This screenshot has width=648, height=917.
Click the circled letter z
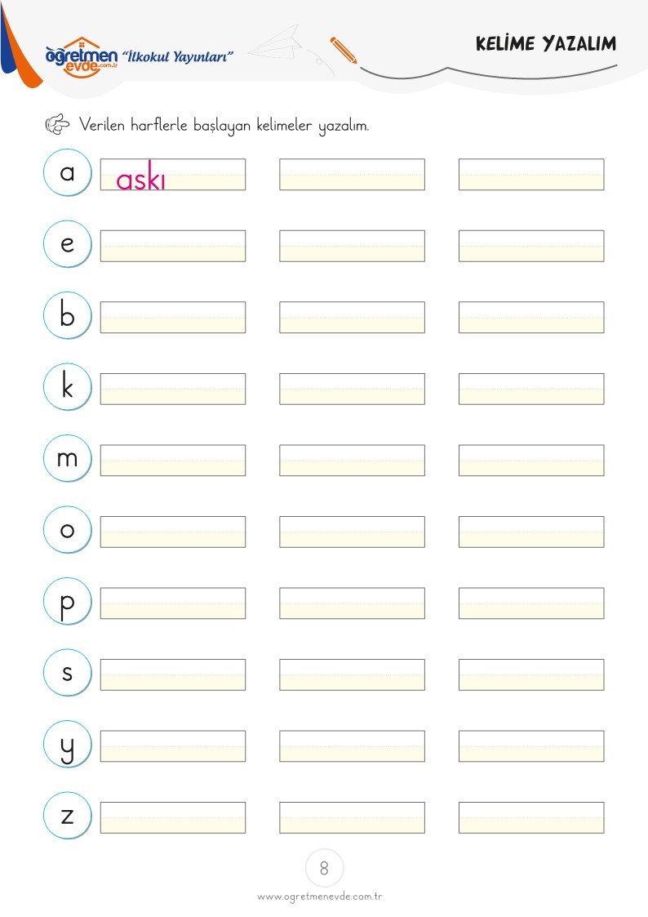tap(67, 815)
